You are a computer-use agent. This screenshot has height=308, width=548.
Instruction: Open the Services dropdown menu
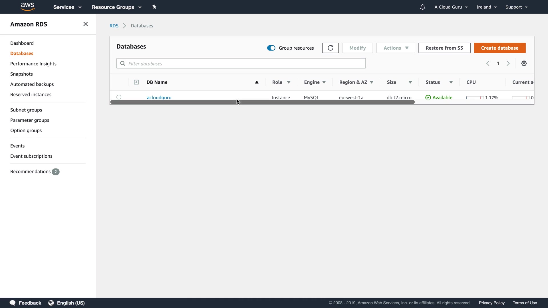click(67, 7)
